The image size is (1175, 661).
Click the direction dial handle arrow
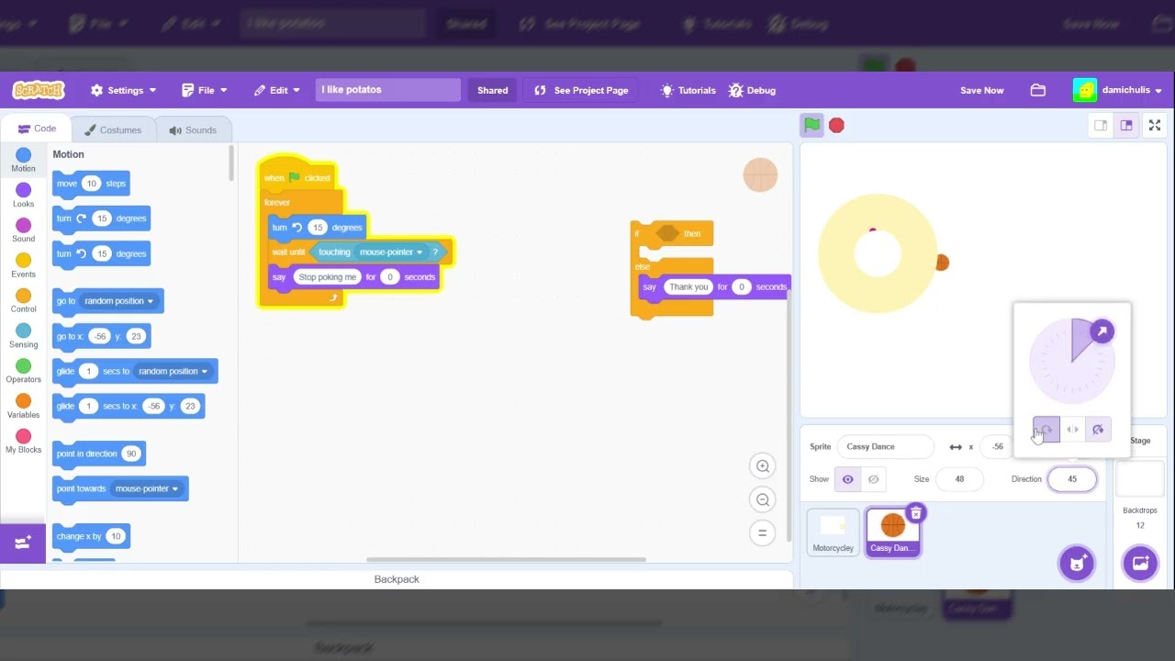tap(1102, 331)
